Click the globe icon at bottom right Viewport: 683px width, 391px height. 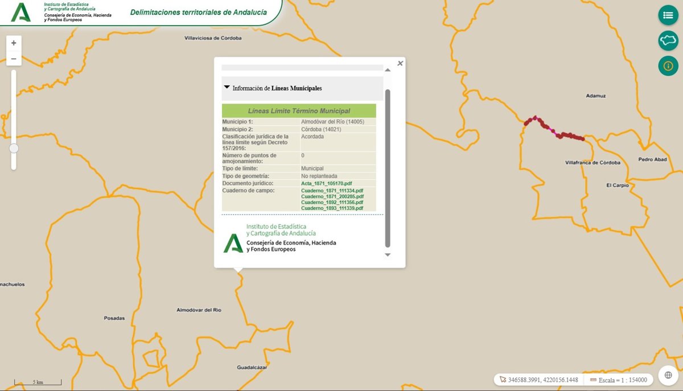click(668, 375)
